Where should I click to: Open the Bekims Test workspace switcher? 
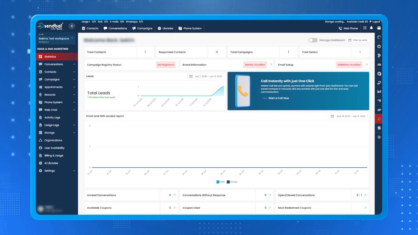coord(56,39)
